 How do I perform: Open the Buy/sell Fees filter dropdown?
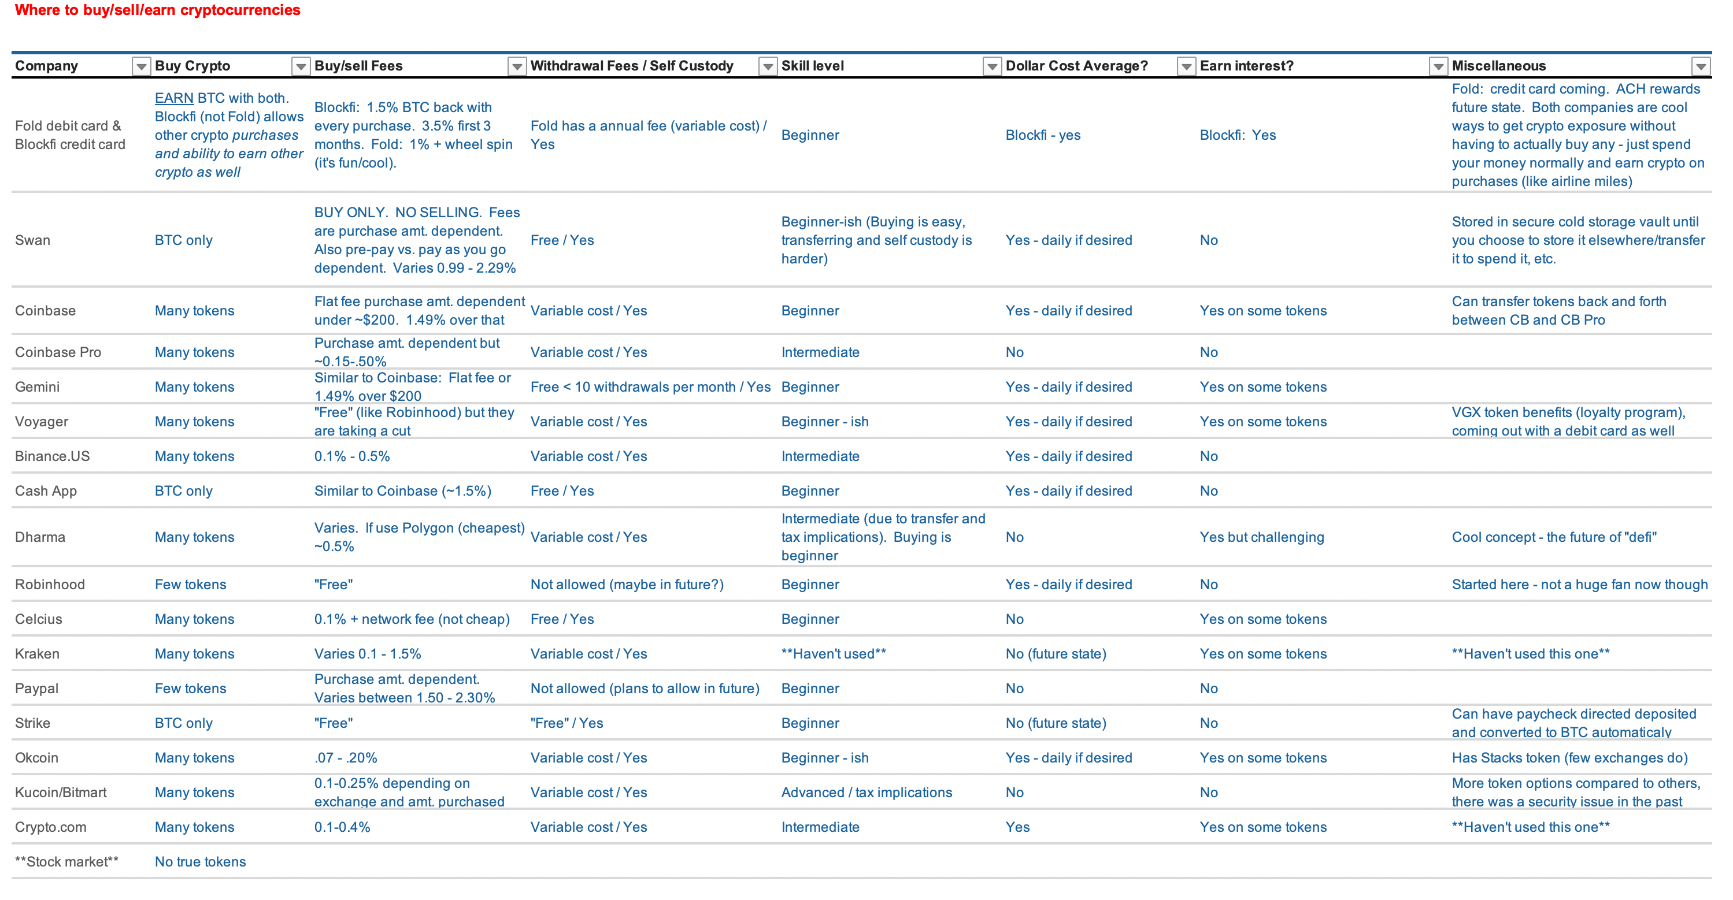pyautogui.click(x=517, y=66)
